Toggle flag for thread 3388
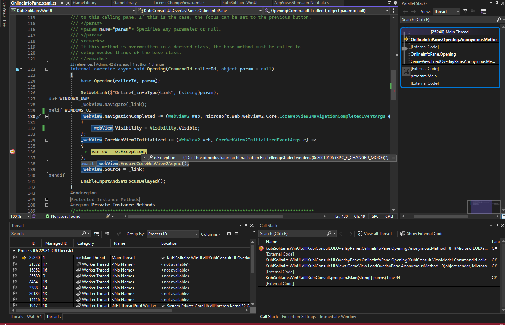 [15, 287]
